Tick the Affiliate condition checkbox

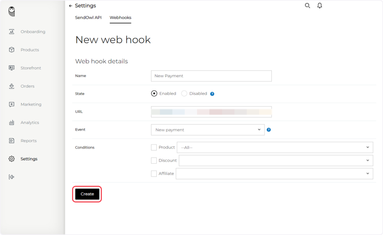click(x=154, y=174)
